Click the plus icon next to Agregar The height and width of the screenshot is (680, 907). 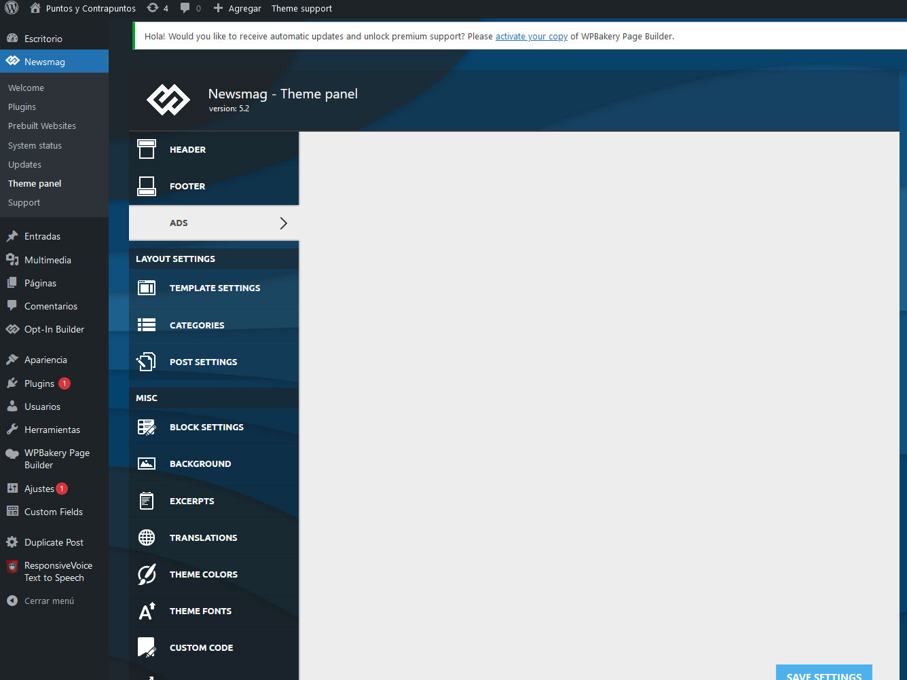218,8
